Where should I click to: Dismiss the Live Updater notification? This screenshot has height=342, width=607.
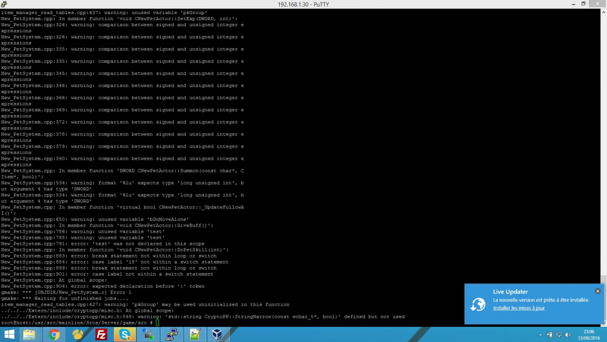click(598, 291)
